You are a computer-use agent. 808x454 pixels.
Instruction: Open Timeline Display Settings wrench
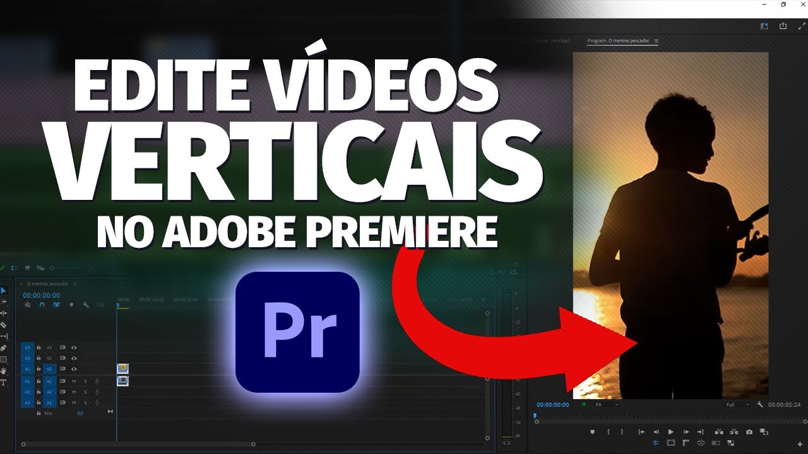(x=86, y=305)
